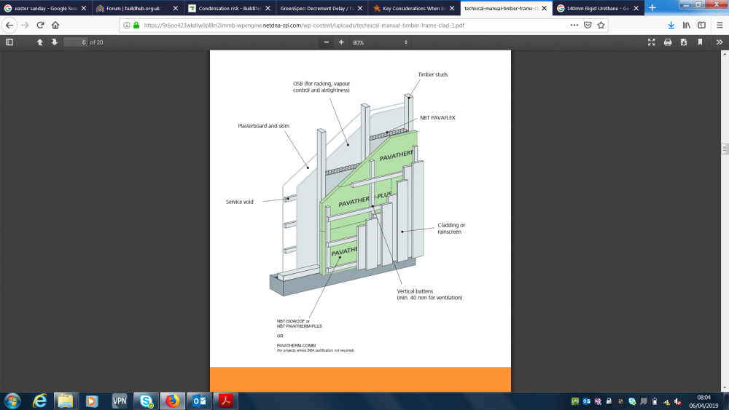Viewport: 729px width, 410px height.
Task: Switch to Firefox in the taskbar
Action: pos(173,401)
